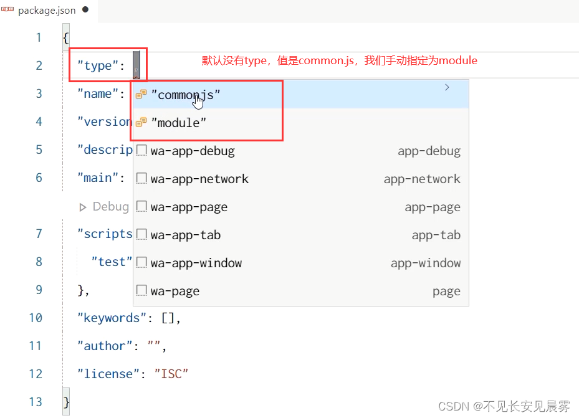Click the snippet icon next to wa-app-network
The image size is (579, 418).
click(141, 179)
